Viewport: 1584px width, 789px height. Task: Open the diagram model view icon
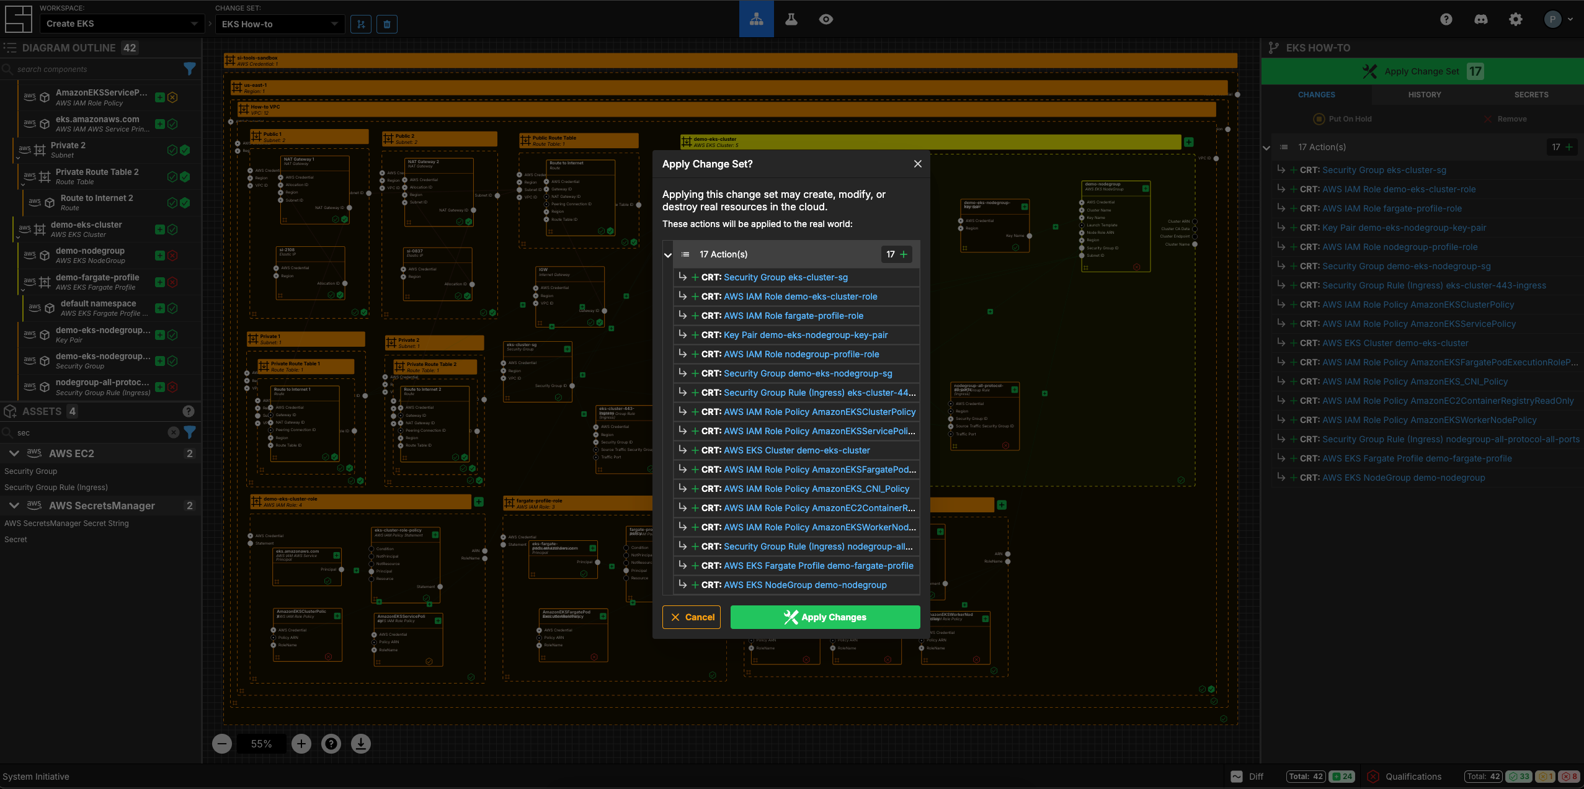[756, 19]
